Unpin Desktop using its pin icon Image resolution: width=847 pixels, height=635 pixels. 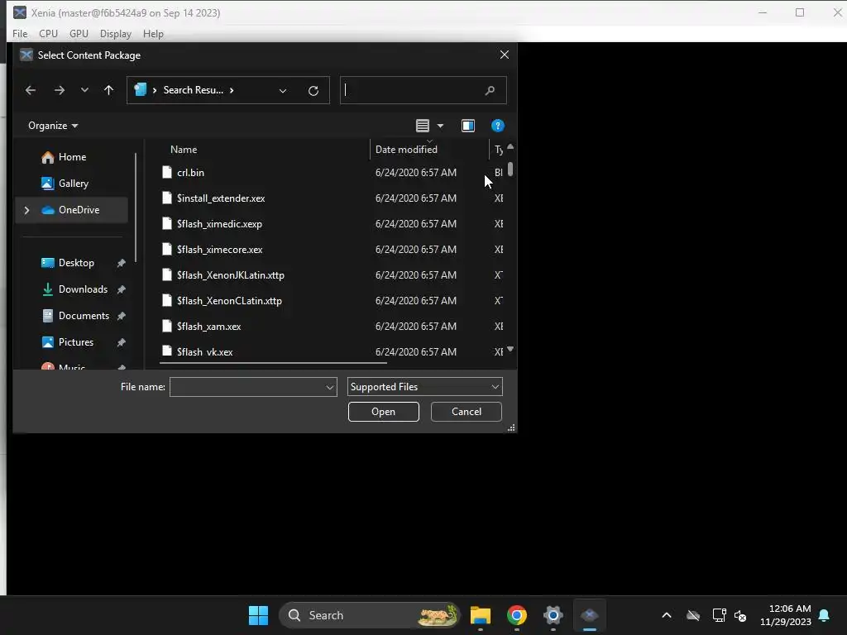point(121,263)
